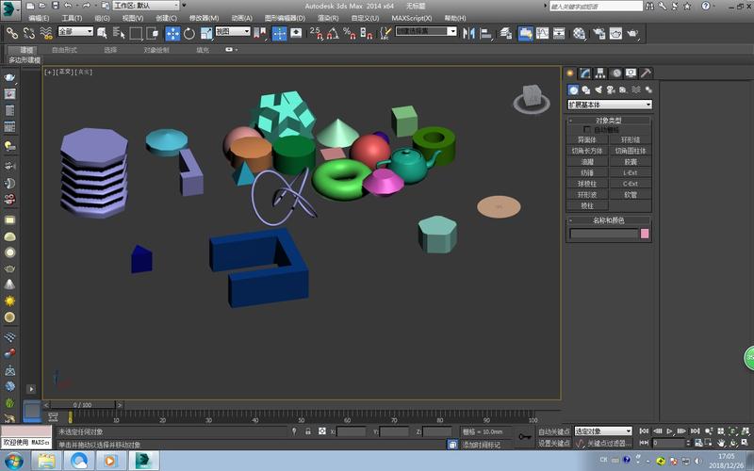
Task: Click the 切角圆柱体 button
Action: [631, 151]
